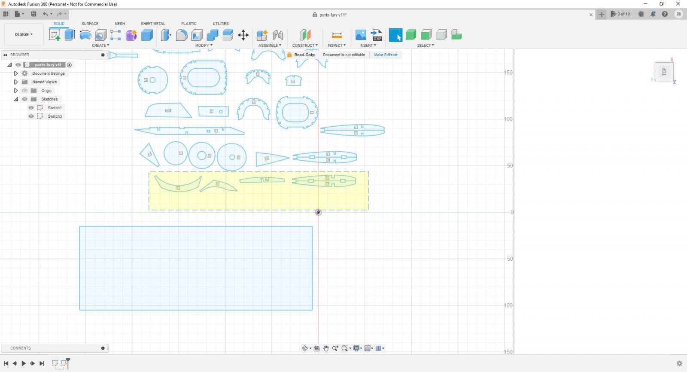Viewport: 687px width, 372px height.
Task: Activate the Move/Copy tool
Action: point(243,35)
